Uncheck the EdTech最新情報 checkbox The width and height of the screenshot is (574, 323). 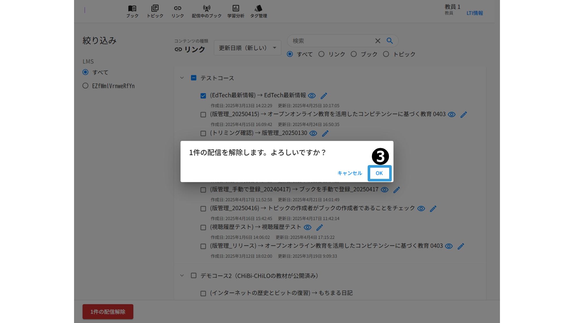coord(203,96)
